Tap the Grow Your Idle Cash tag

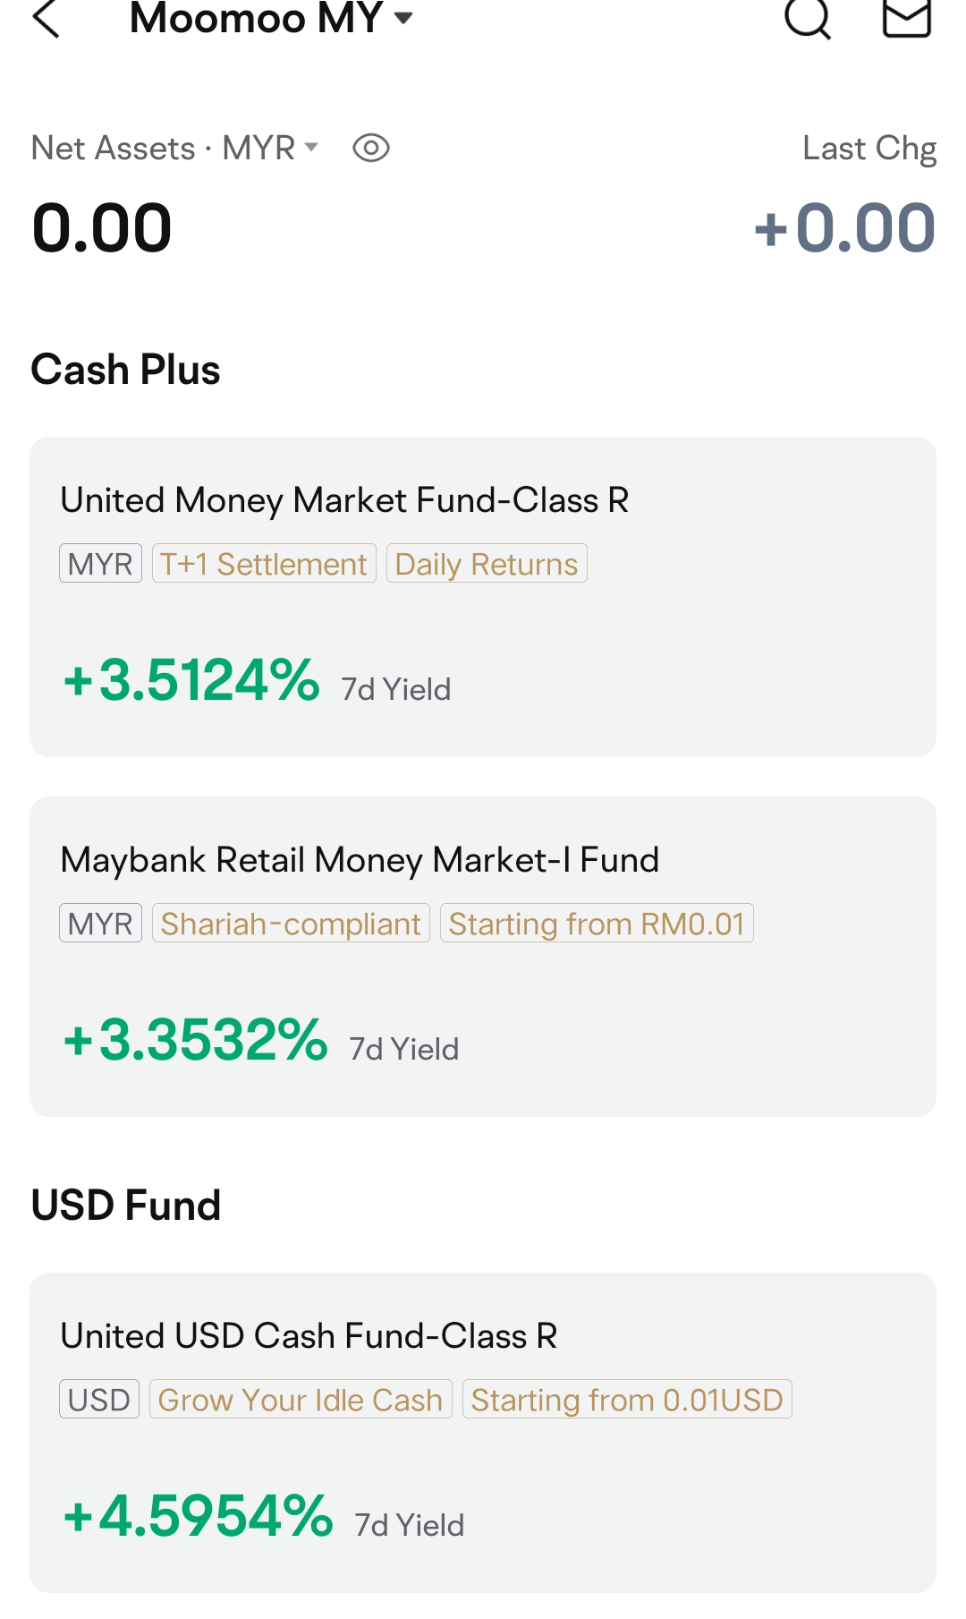point(301,1400)
